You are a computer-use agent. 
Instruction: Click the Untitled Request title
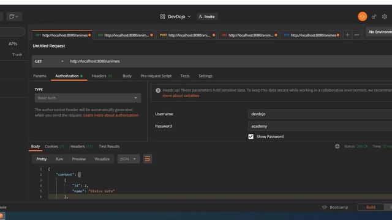point(49,46)
